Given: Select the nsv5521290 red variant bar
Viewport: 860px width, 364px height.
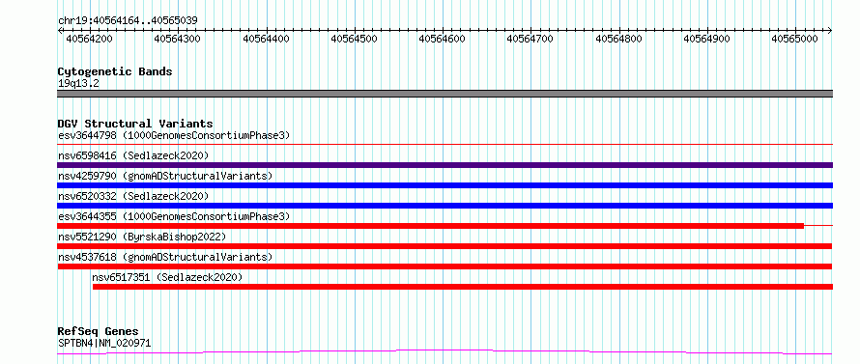Looking at the screenshot, I should 444,246.
